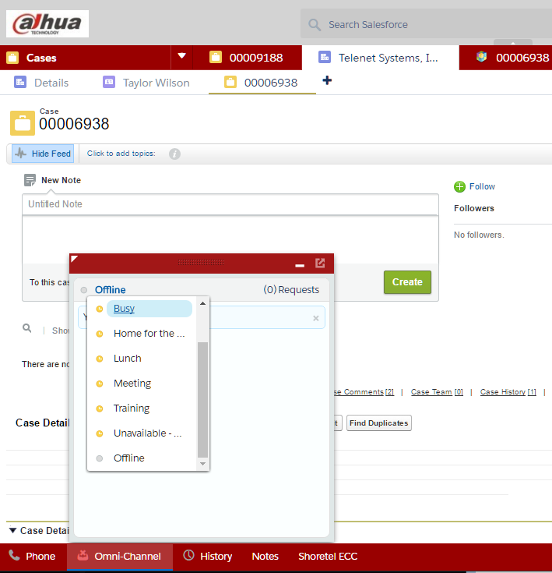Select Training status
Screen dimensions: 552x573
(132, 409)
